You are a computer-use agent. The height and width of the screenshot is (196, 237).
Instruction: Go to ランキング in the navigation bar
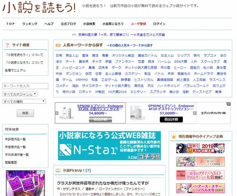30,24
